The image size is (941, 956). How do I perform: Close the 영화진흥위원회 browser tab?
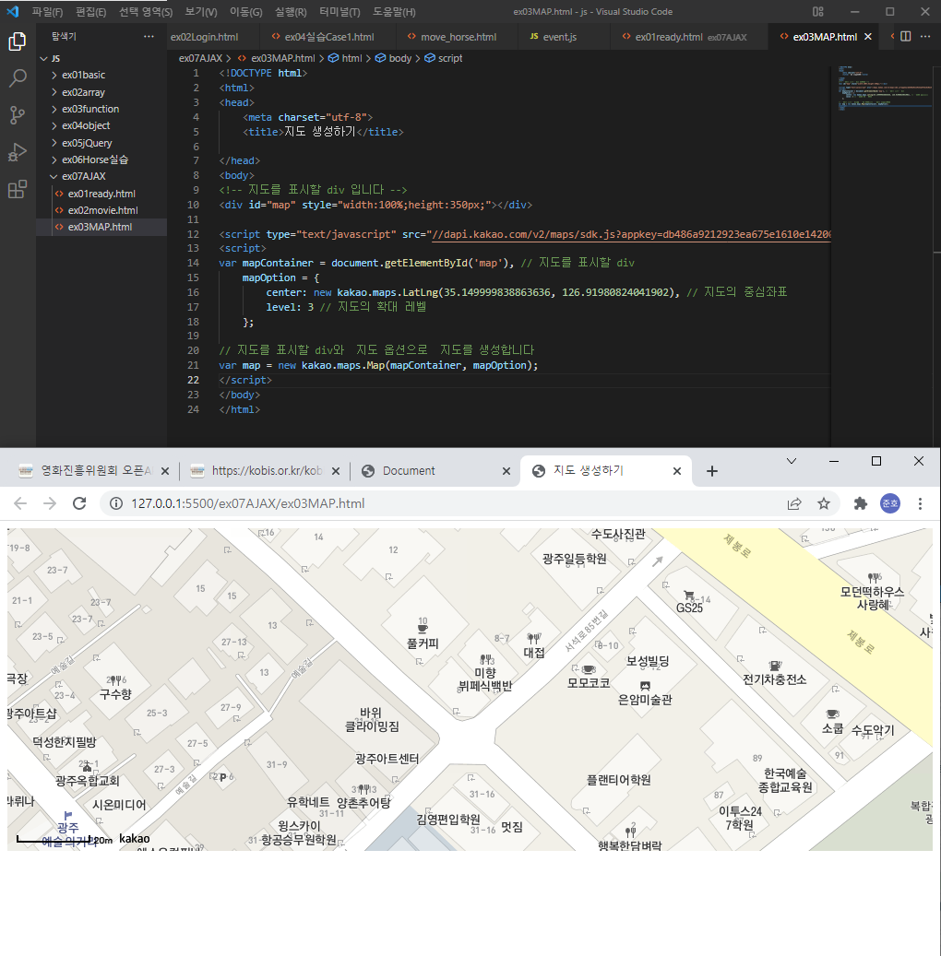click(x=165, y=471)
